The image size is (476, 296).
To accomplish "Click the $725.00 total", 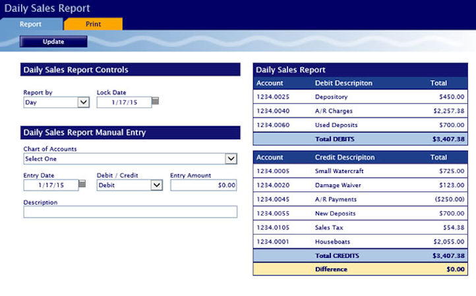I will (452, 171).
